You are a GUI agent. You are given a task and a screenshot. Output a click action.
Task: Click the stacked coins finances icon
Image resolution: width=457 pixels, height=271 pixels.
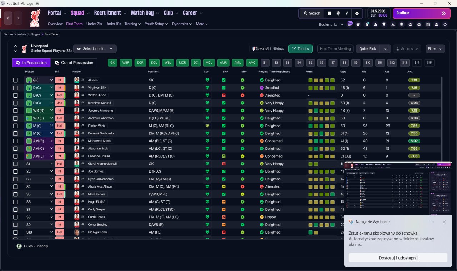point(402,25)
